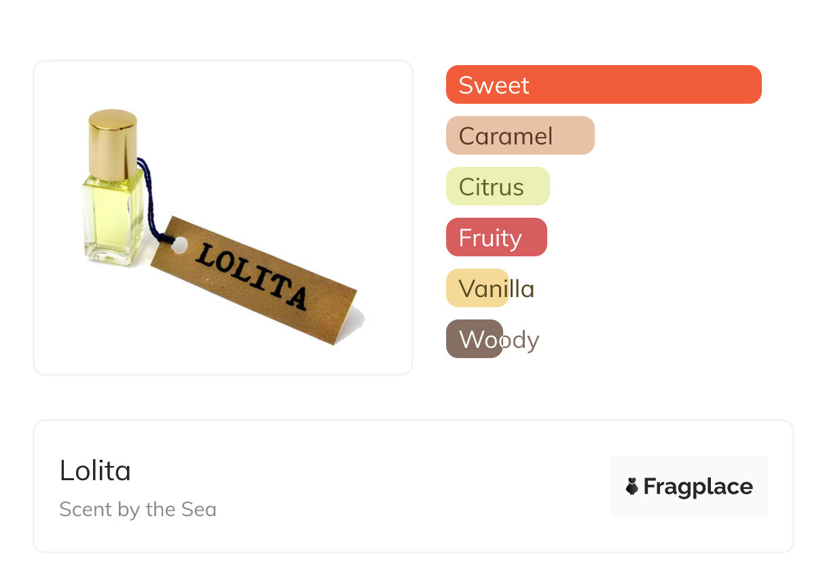This screenshot has width=827, height=586.
Task: Click the Fragplace perfume bottle logo icon
Action: 632,486
